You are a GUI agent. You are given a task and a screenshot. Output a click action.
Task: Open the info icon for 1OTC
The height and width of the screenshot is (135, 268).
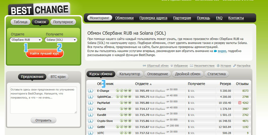pos(91,133)
